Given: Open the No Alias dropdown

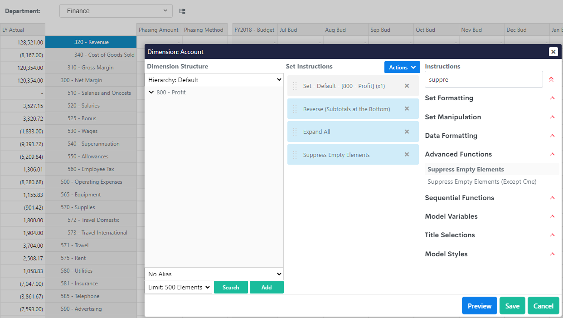Looking at the screenshot, I should coord(214,274).
